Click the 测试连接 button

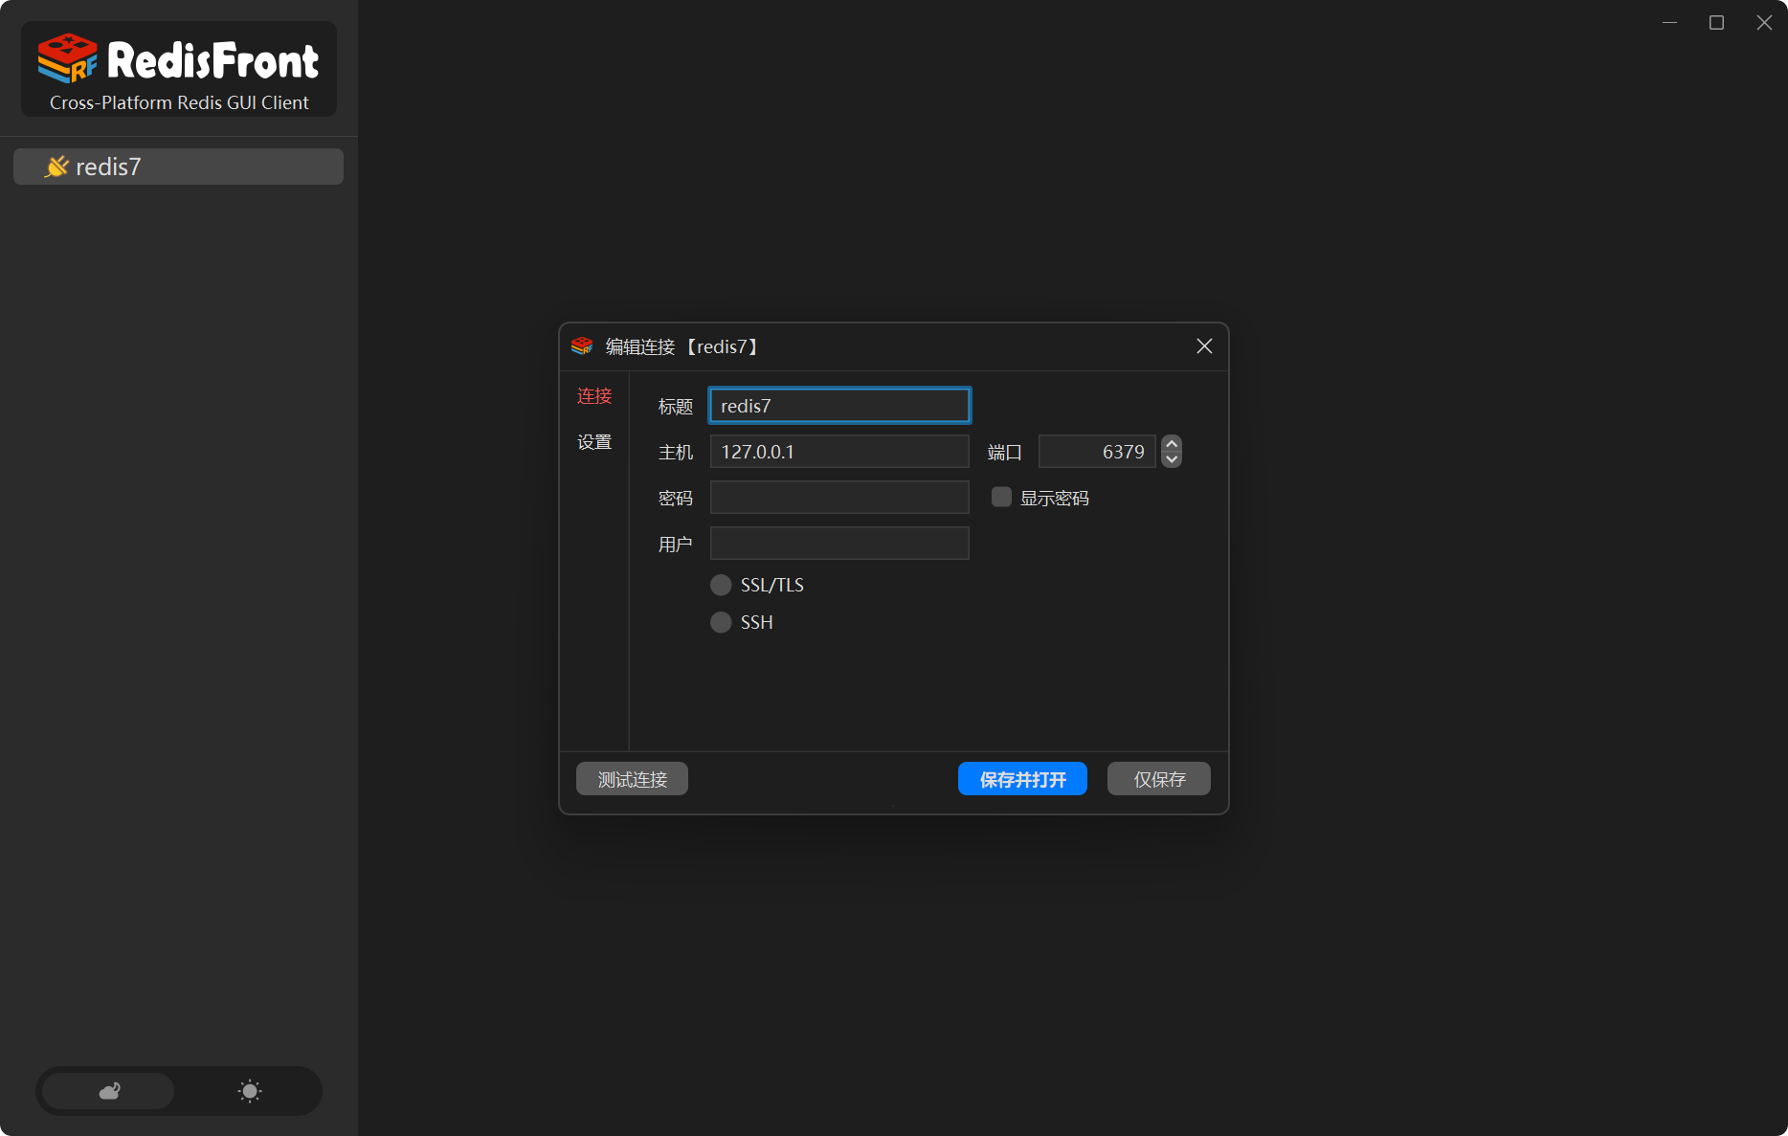coord(632,779)
